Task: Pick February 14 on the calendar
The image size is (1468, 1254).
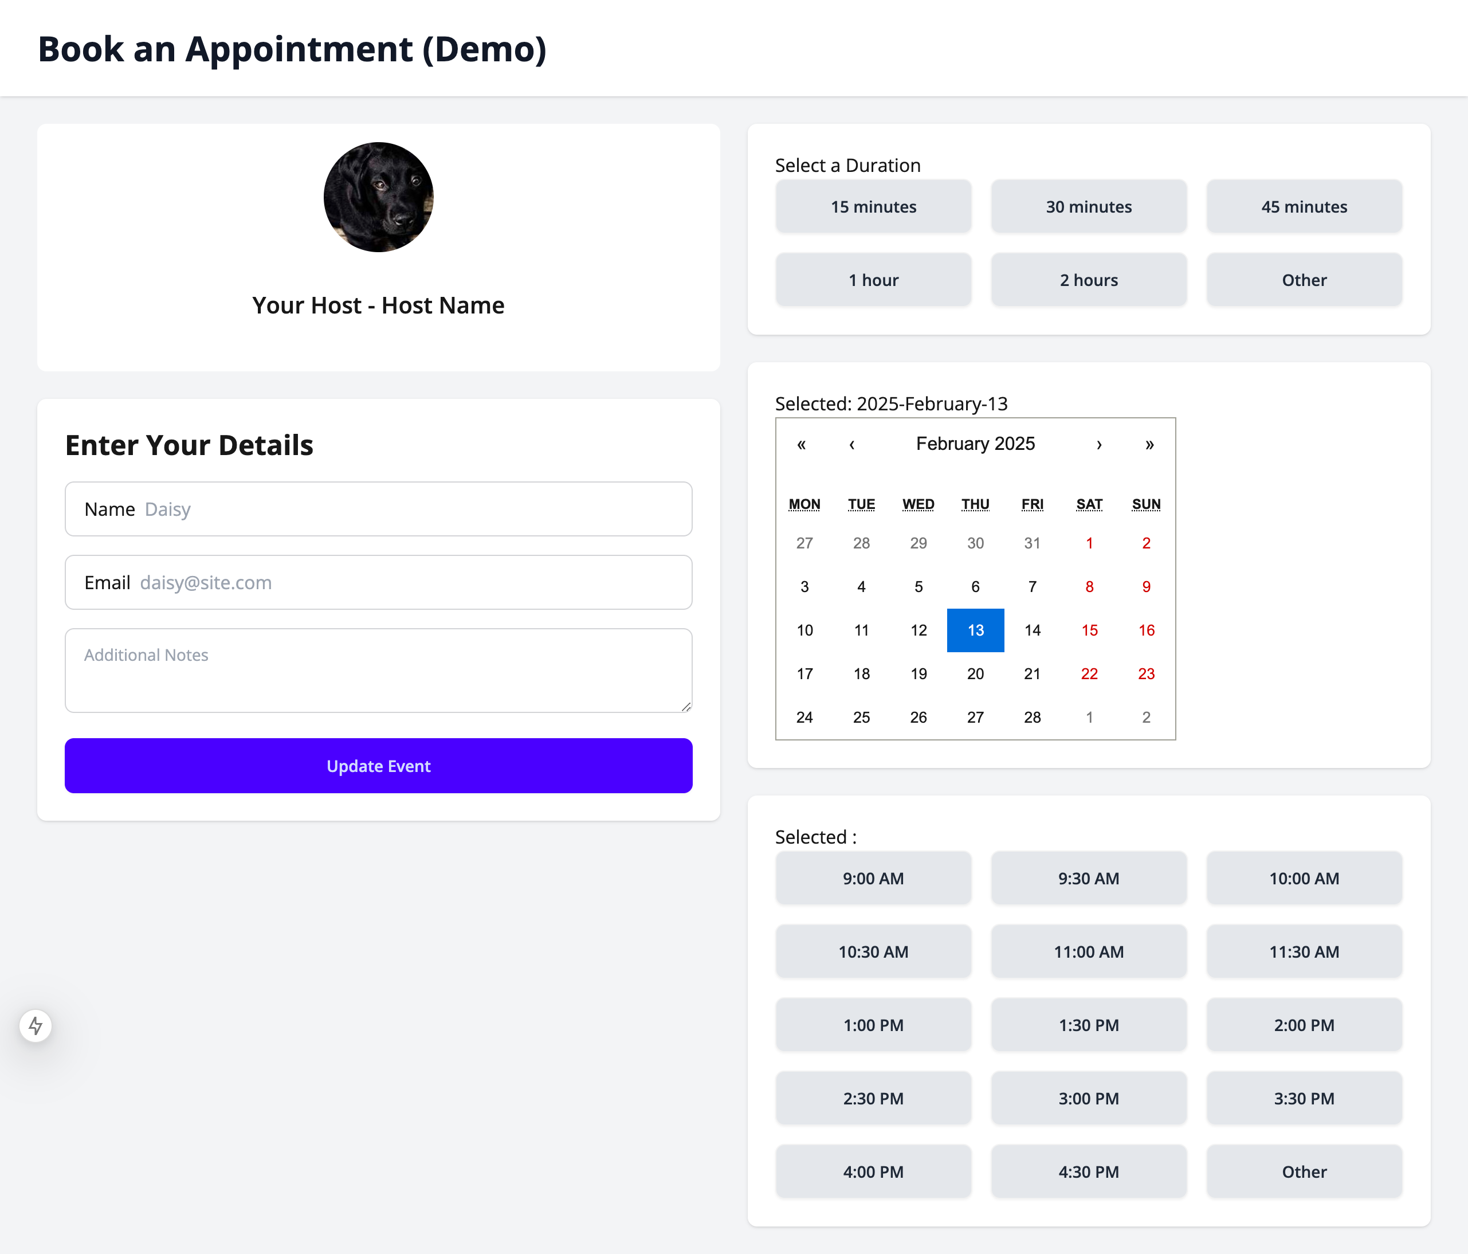Action: click(x=1033, y=630)
